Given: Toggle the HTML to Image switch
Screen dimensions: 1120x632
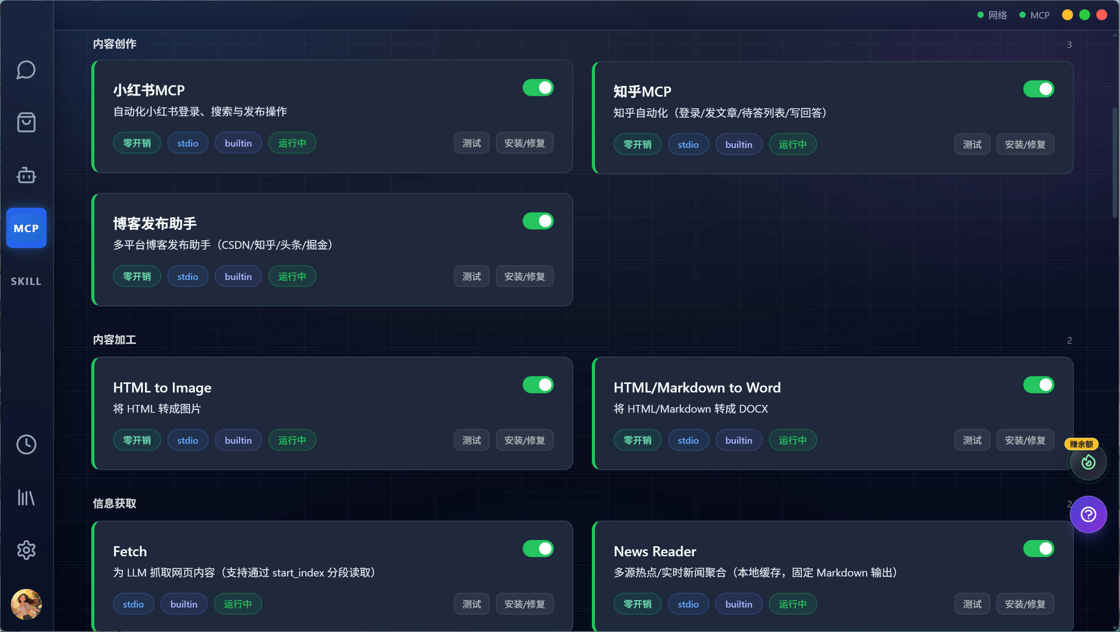Looking at the screenshot, I should [538, 385].
